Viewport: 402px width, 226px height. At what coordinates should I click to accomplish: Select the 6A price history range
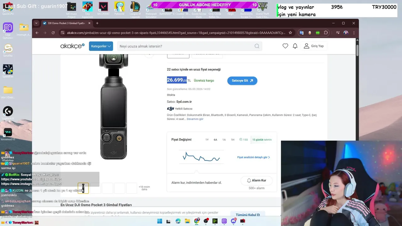pos(215,140)
